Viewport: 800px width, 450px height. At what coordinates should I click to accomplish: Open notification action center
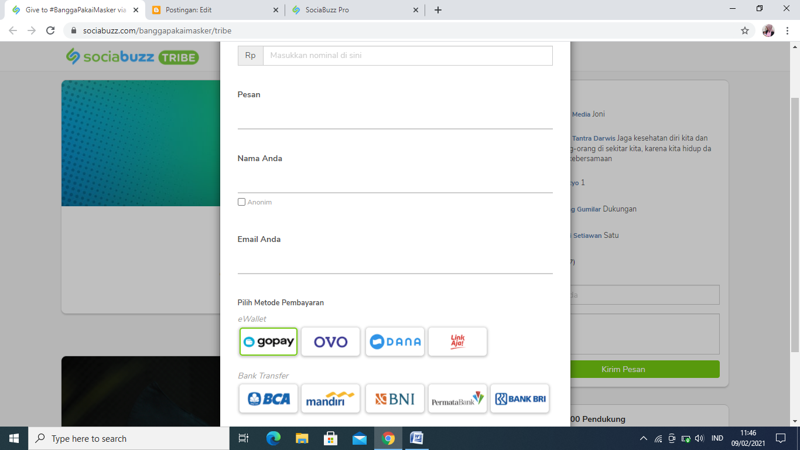[x=780, y=438]
